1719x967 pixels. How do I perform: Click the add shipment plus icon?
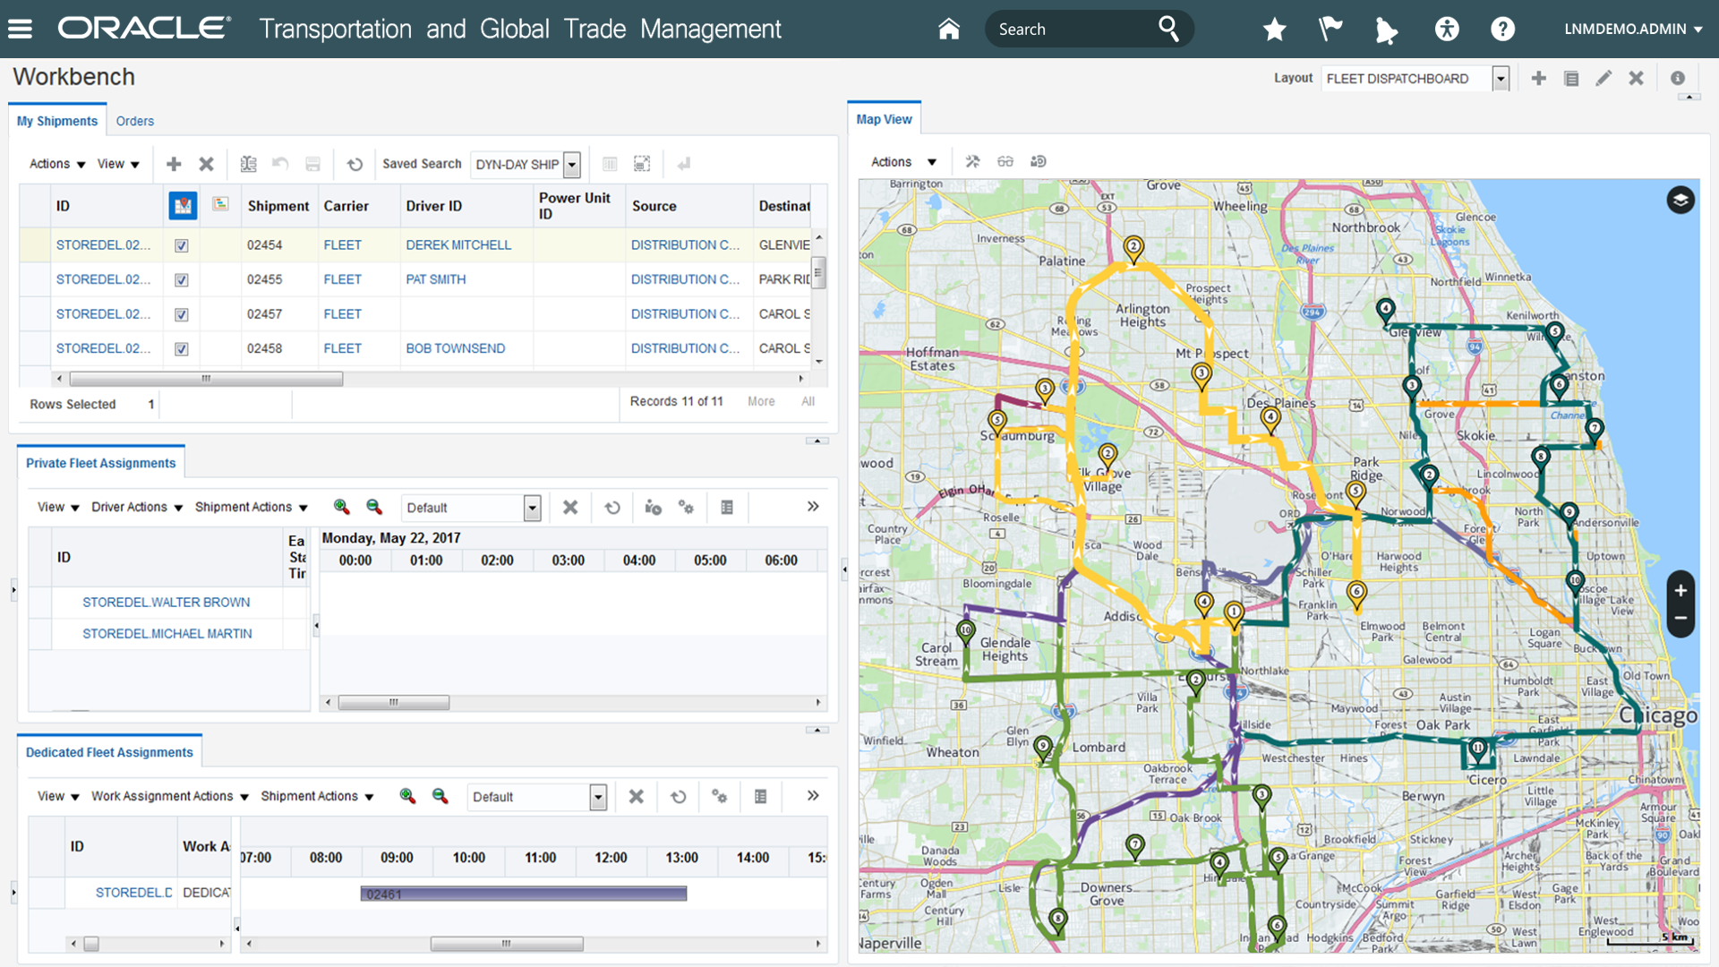click(174, 164)
